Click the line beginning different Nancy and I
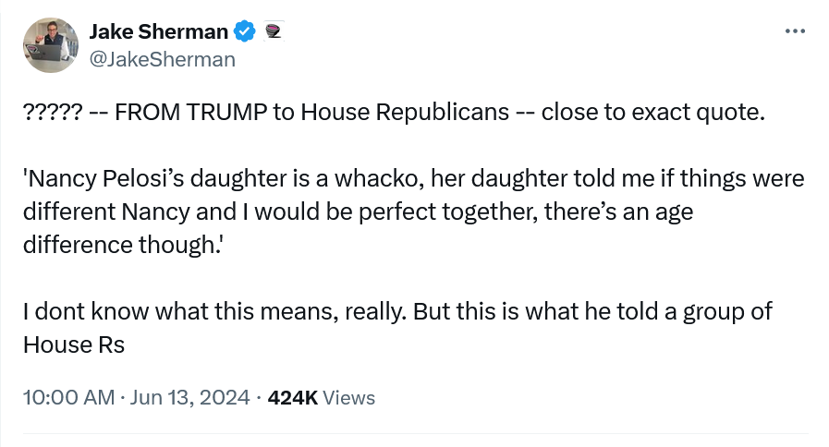Image resolution: width=829 pixels, height=447 pixels. click(359, 211)
